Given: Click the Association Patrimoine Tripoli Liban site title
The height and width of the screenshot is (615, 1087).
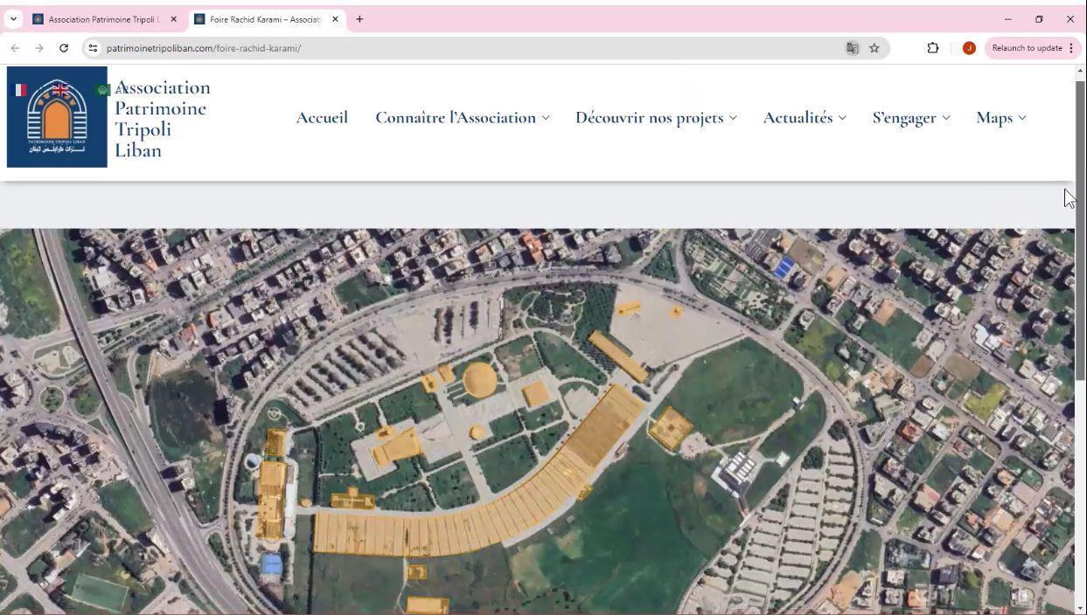Looking at the screenshot, I should point(163,119).
